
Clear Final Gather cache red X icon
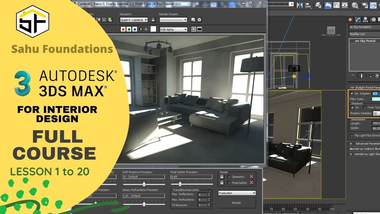click(x=251, y=183)
